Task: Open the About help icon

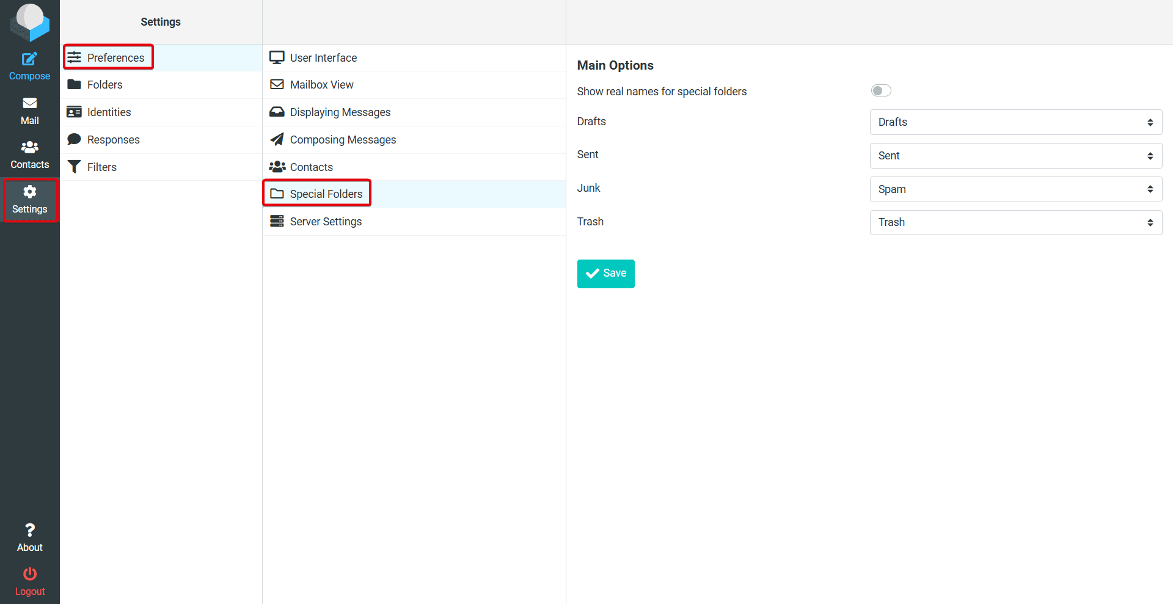Action: (x=29, y=535)
